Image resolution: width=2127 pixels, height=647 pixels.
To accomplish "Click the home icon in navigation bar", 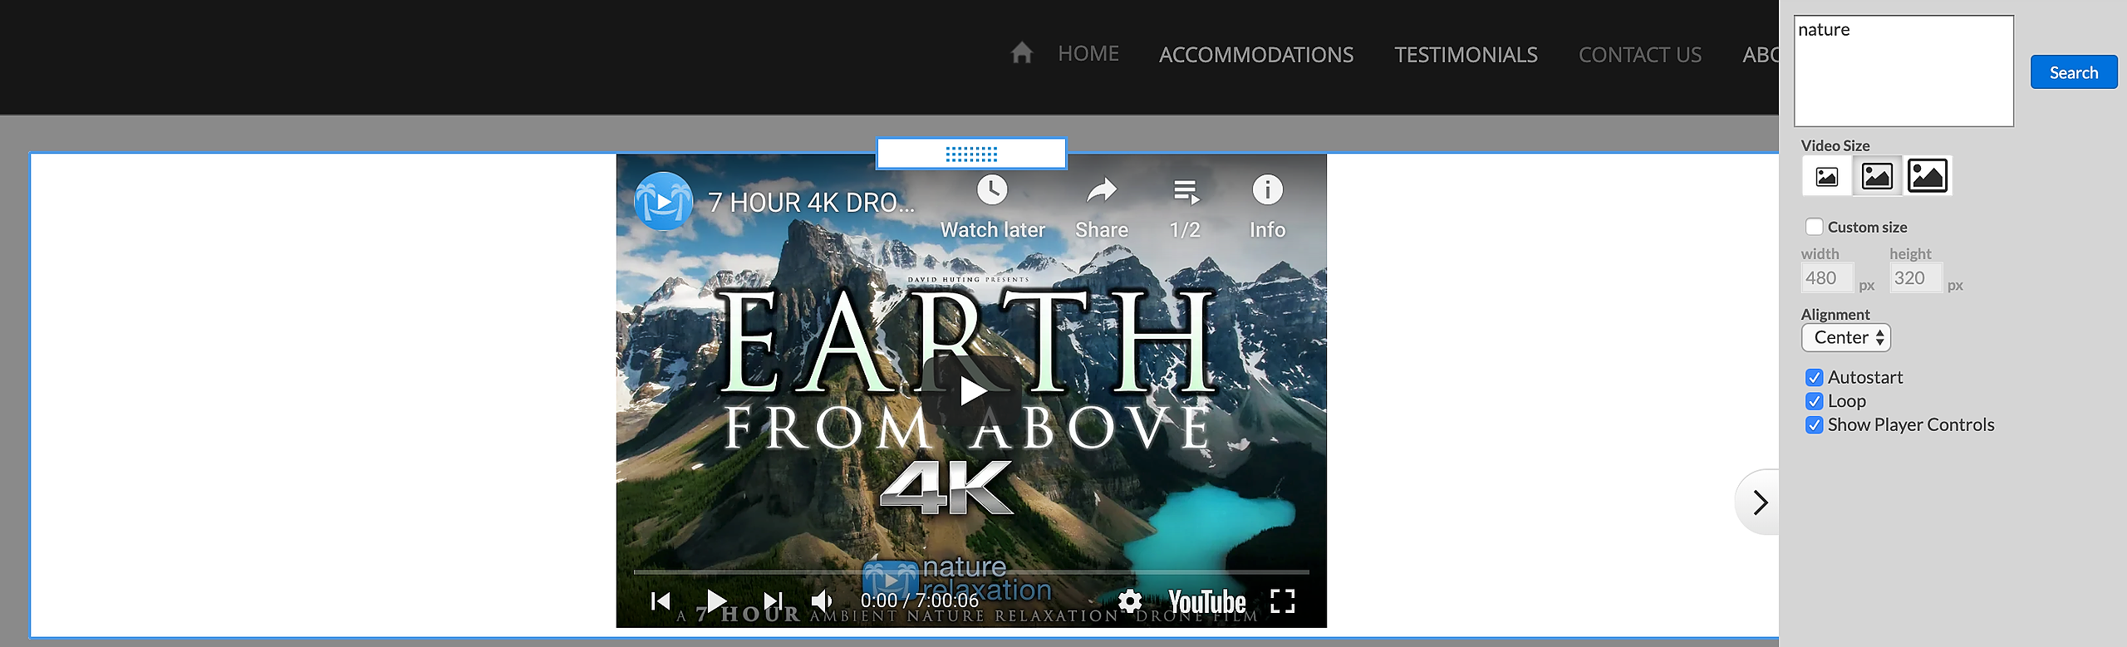I will tap(1021, 53).
